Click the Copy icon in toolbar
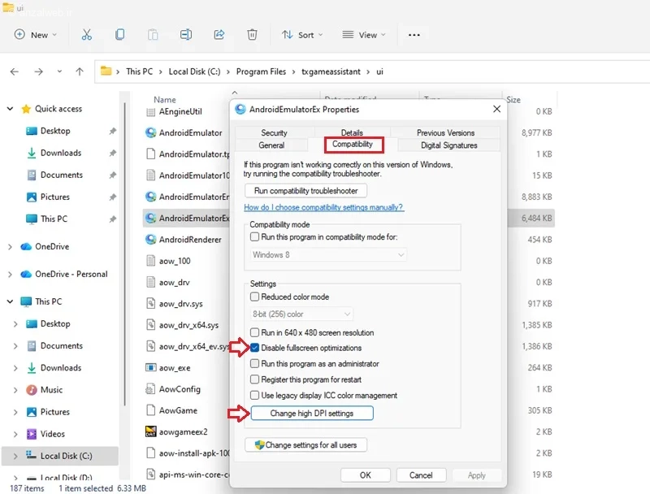The image size is (650, 494). tap(119, 35)
